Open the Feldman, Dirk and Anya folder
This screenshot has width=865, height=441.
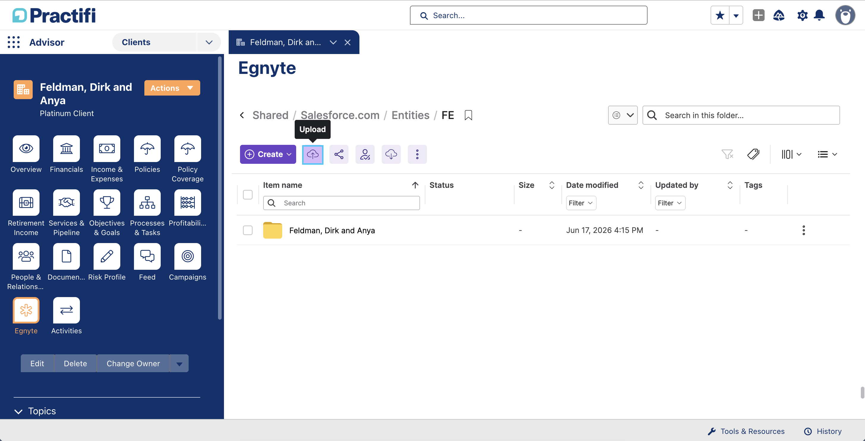[332, 230]
